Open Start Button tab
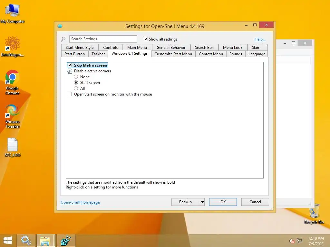330x247 pixels. [74, 54]
